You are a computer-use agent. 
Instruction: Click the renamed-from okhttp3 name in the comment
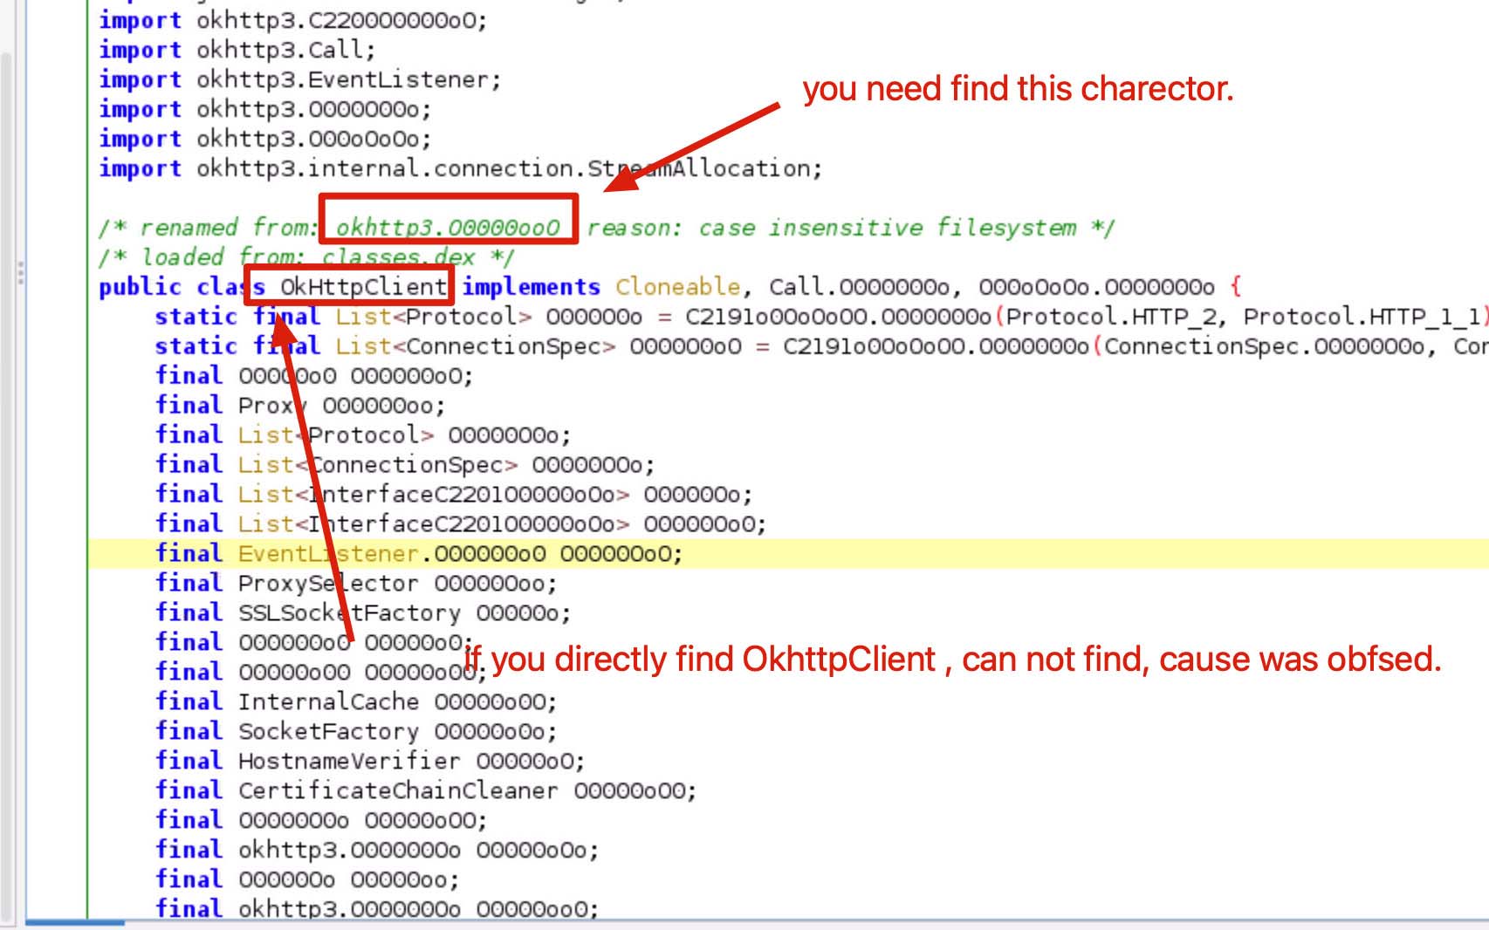[x=448, y=228]
